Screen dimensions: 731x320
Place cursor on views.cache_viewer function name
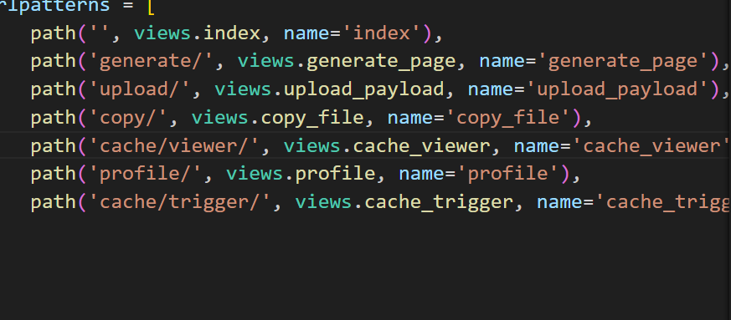[387, 146]
